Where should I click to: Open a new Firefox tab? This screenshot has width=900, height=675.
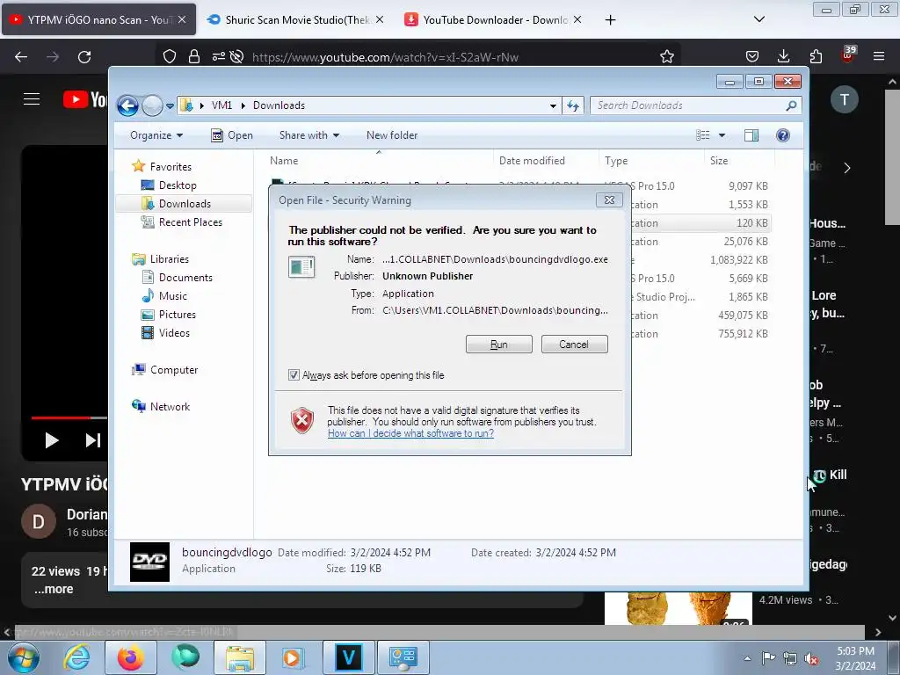610,20
